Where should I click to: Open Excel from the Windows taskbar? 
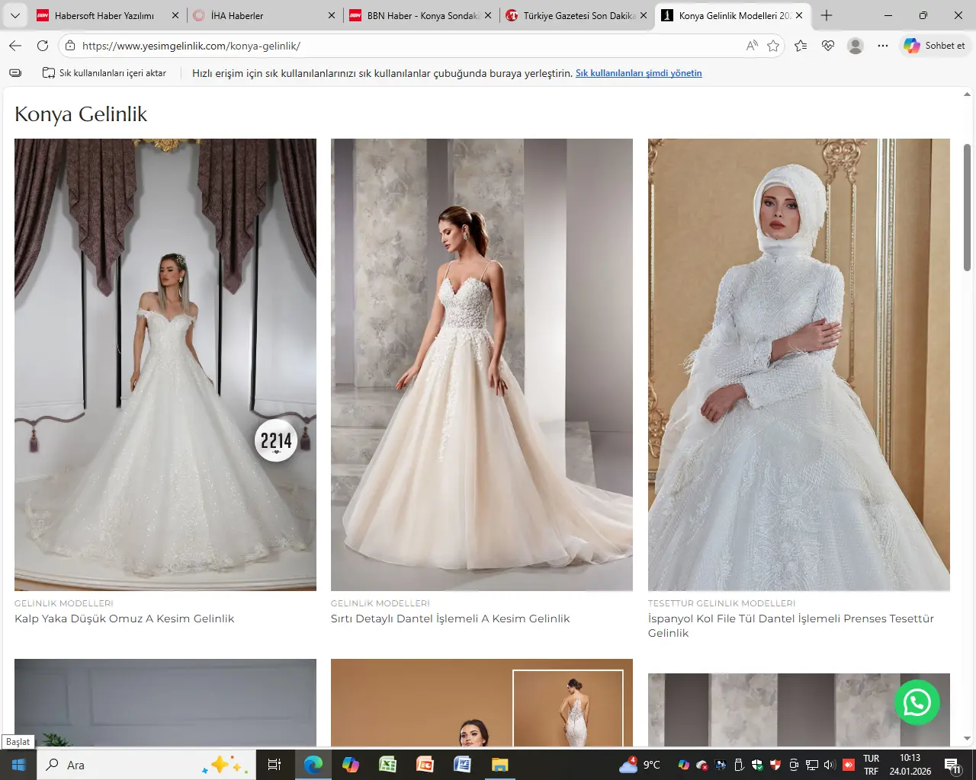click(387, 765)
